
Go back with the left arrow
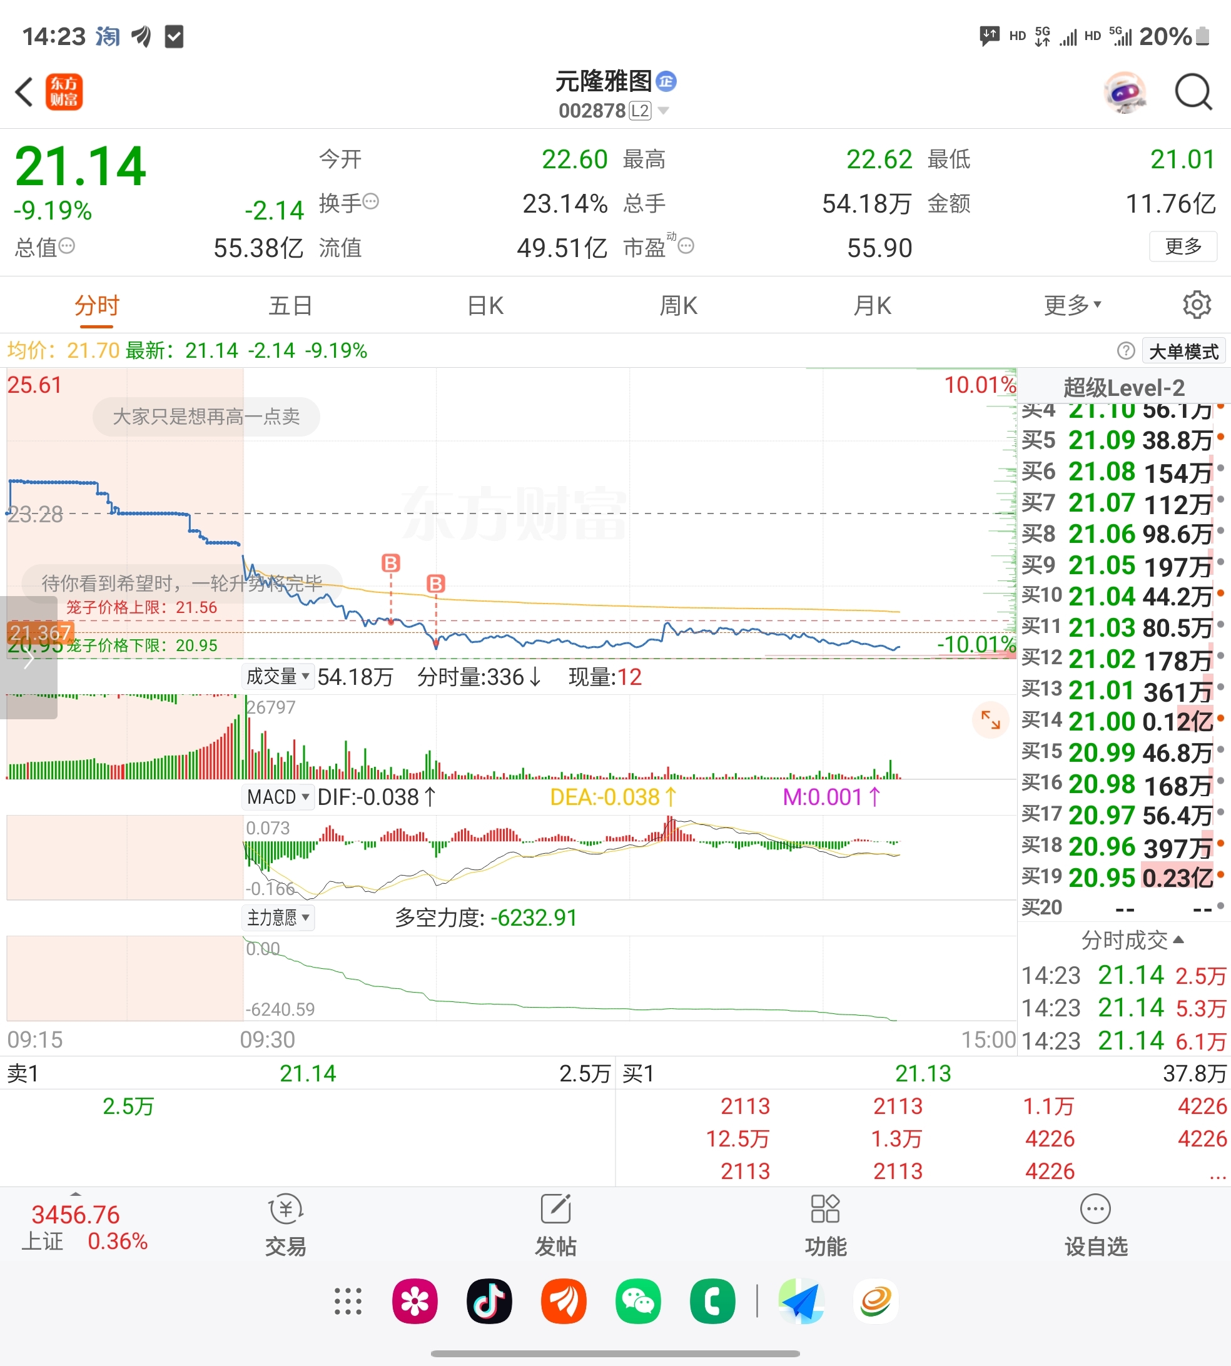pyautogui.click(x=24, y=92)
